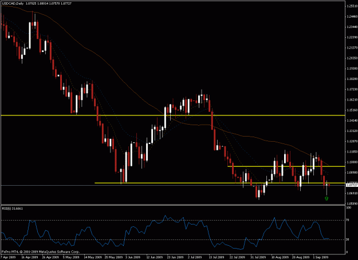Click the 14 May 2009 date label
The width and height of the screenshot is (358, 260).
tap(92, 257)
